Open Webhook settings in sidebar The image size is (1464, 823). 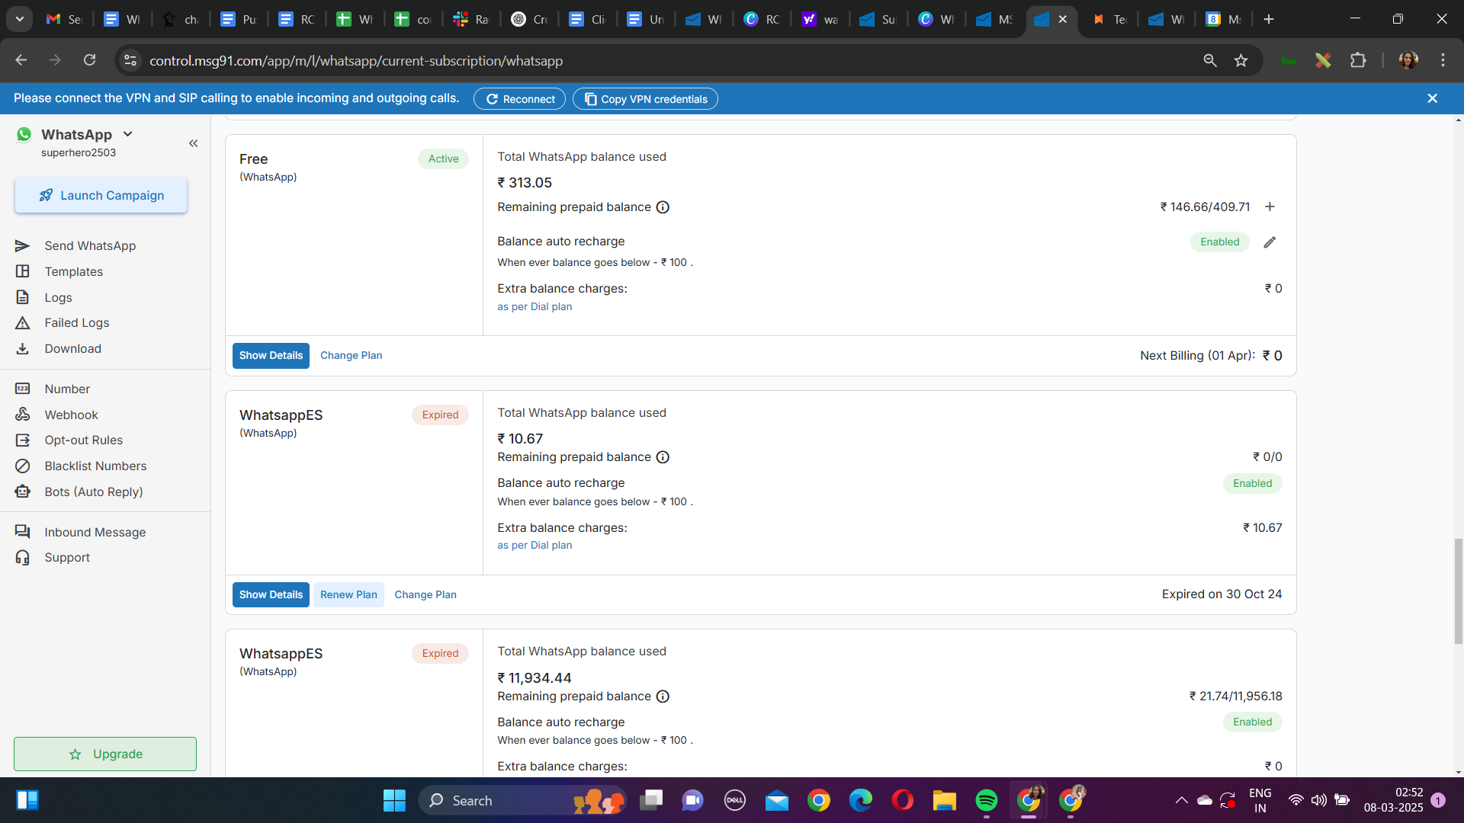pyautogui.click(x=71, y=415)
